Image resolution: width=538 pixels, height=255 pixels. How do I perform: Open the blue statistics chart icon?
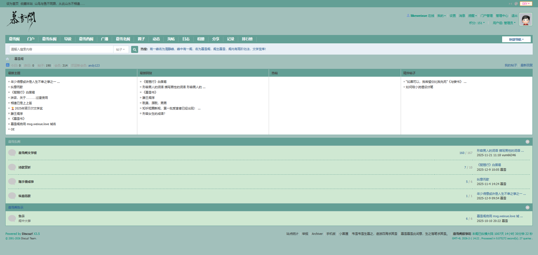(8, 65)
